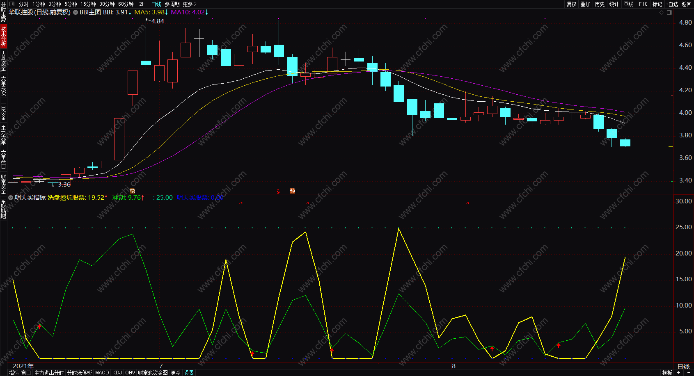This screenshot has height=376, width=694.
Task: Open the 统计 statistics tool
Action: tap(614, 4)
